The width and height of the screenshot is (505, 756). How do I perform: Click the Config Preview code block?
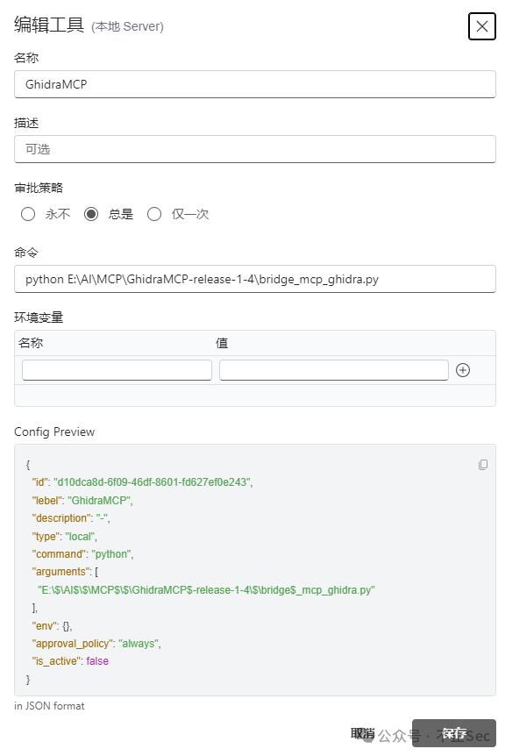click(x=254, y=570)
